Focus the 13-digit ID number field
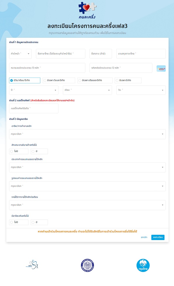This screenshot has width=174, height=286. tap(47, 68)
